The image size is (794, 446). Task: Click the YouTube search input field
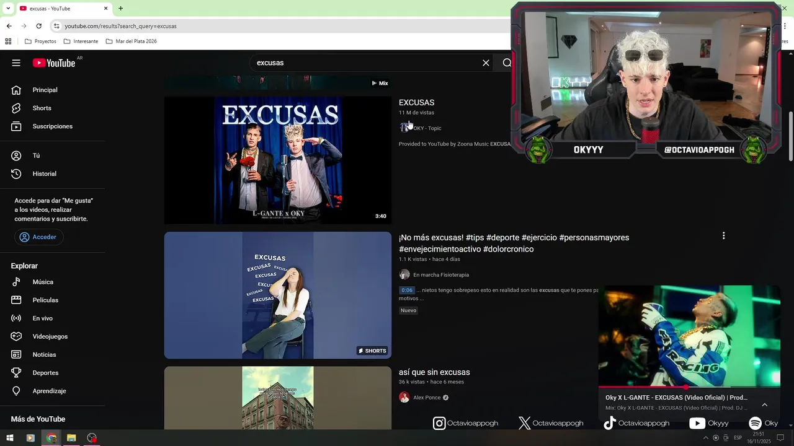[366, 63]
